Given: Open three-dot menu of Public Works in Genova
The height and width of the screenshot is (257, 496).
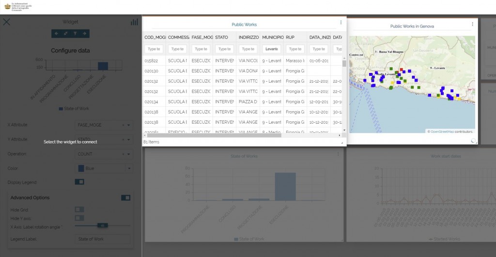Looking at the screenshot, I should [473, 24].
